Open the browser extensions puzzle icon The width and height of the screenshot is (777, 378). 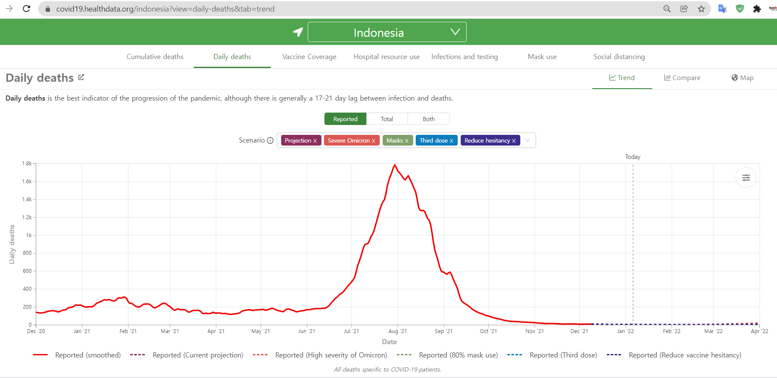tap(757, 9)
